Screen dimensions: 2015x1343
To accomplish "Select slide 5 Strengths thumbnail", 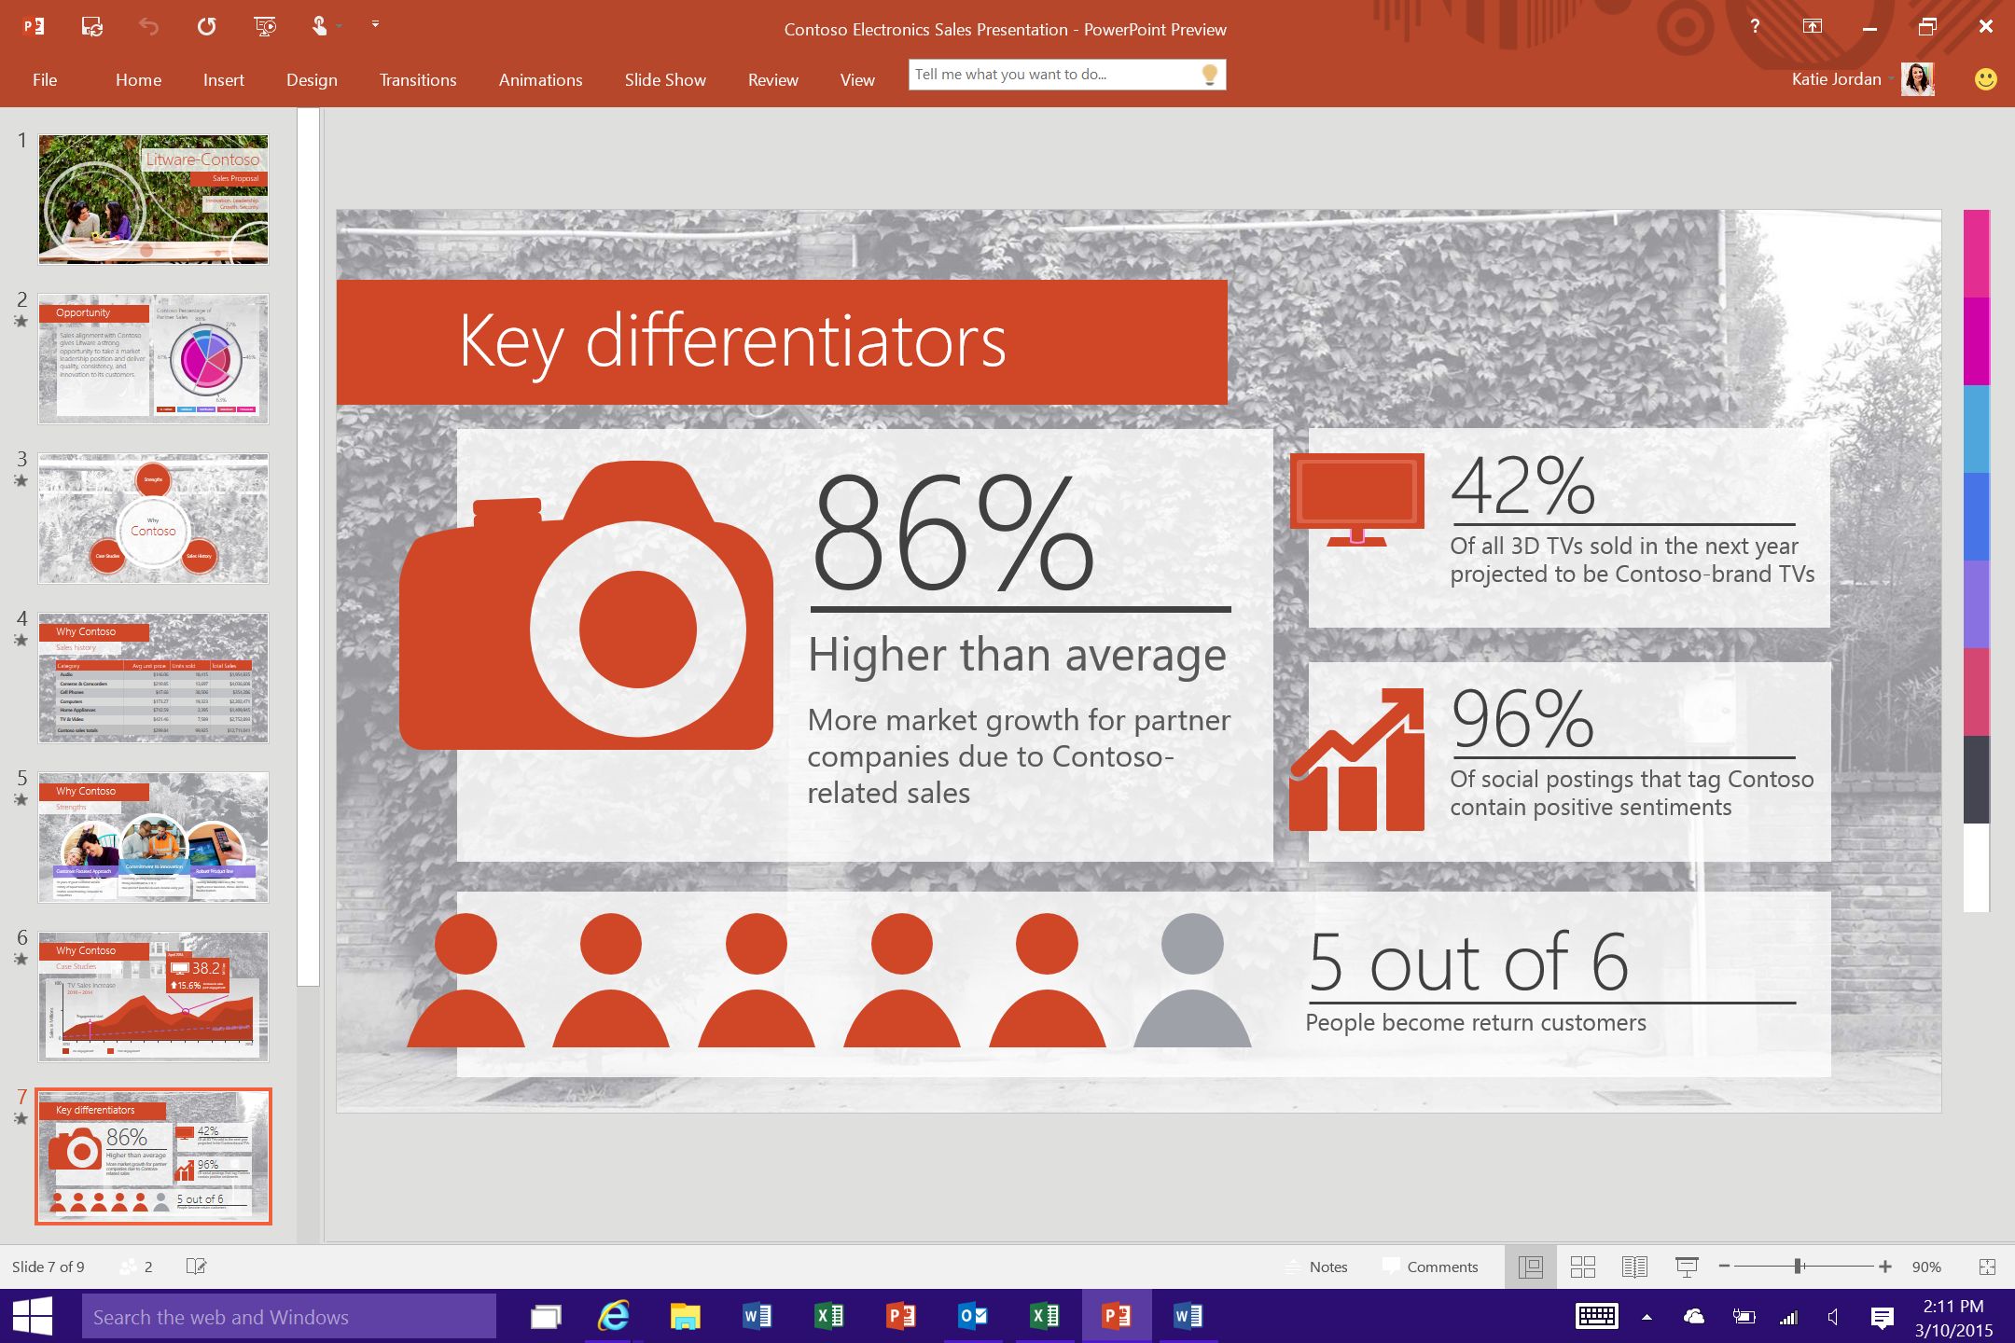I will (x=153, y=838).
